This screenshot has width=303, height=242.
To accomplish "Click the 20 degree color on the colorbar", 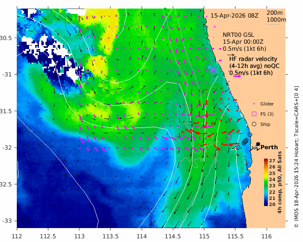I will click(x=266, y=204).
